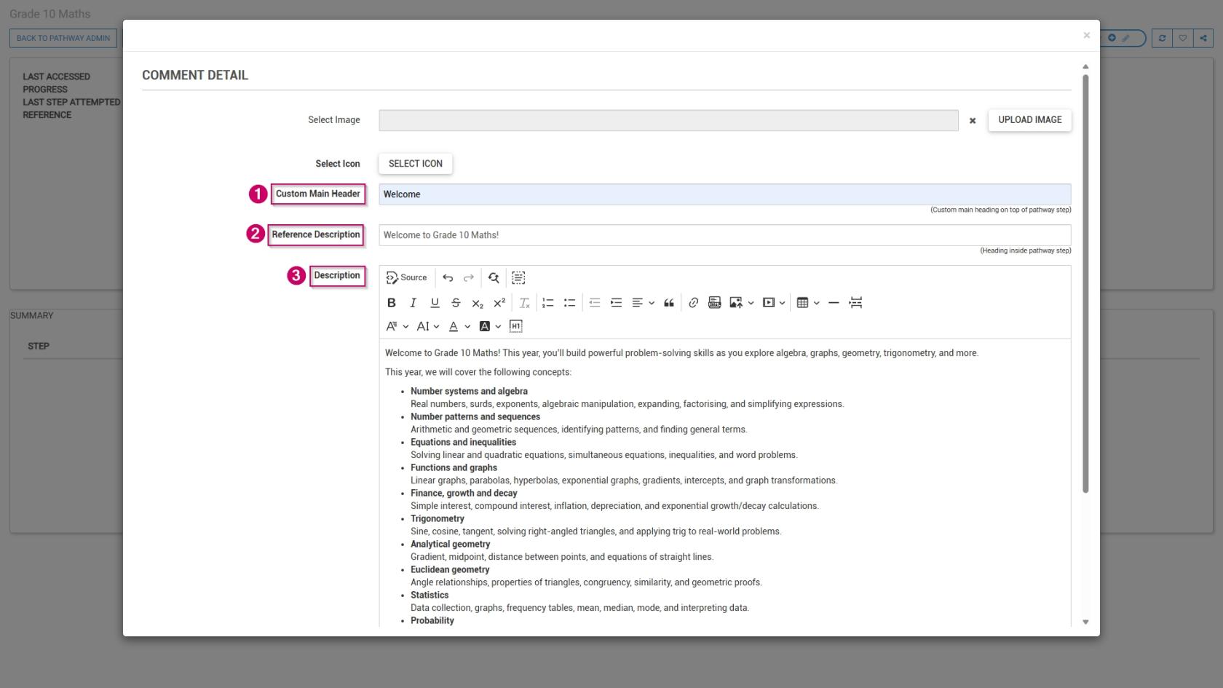
Task: Insert a block quote
Action: tap(669, 303)
